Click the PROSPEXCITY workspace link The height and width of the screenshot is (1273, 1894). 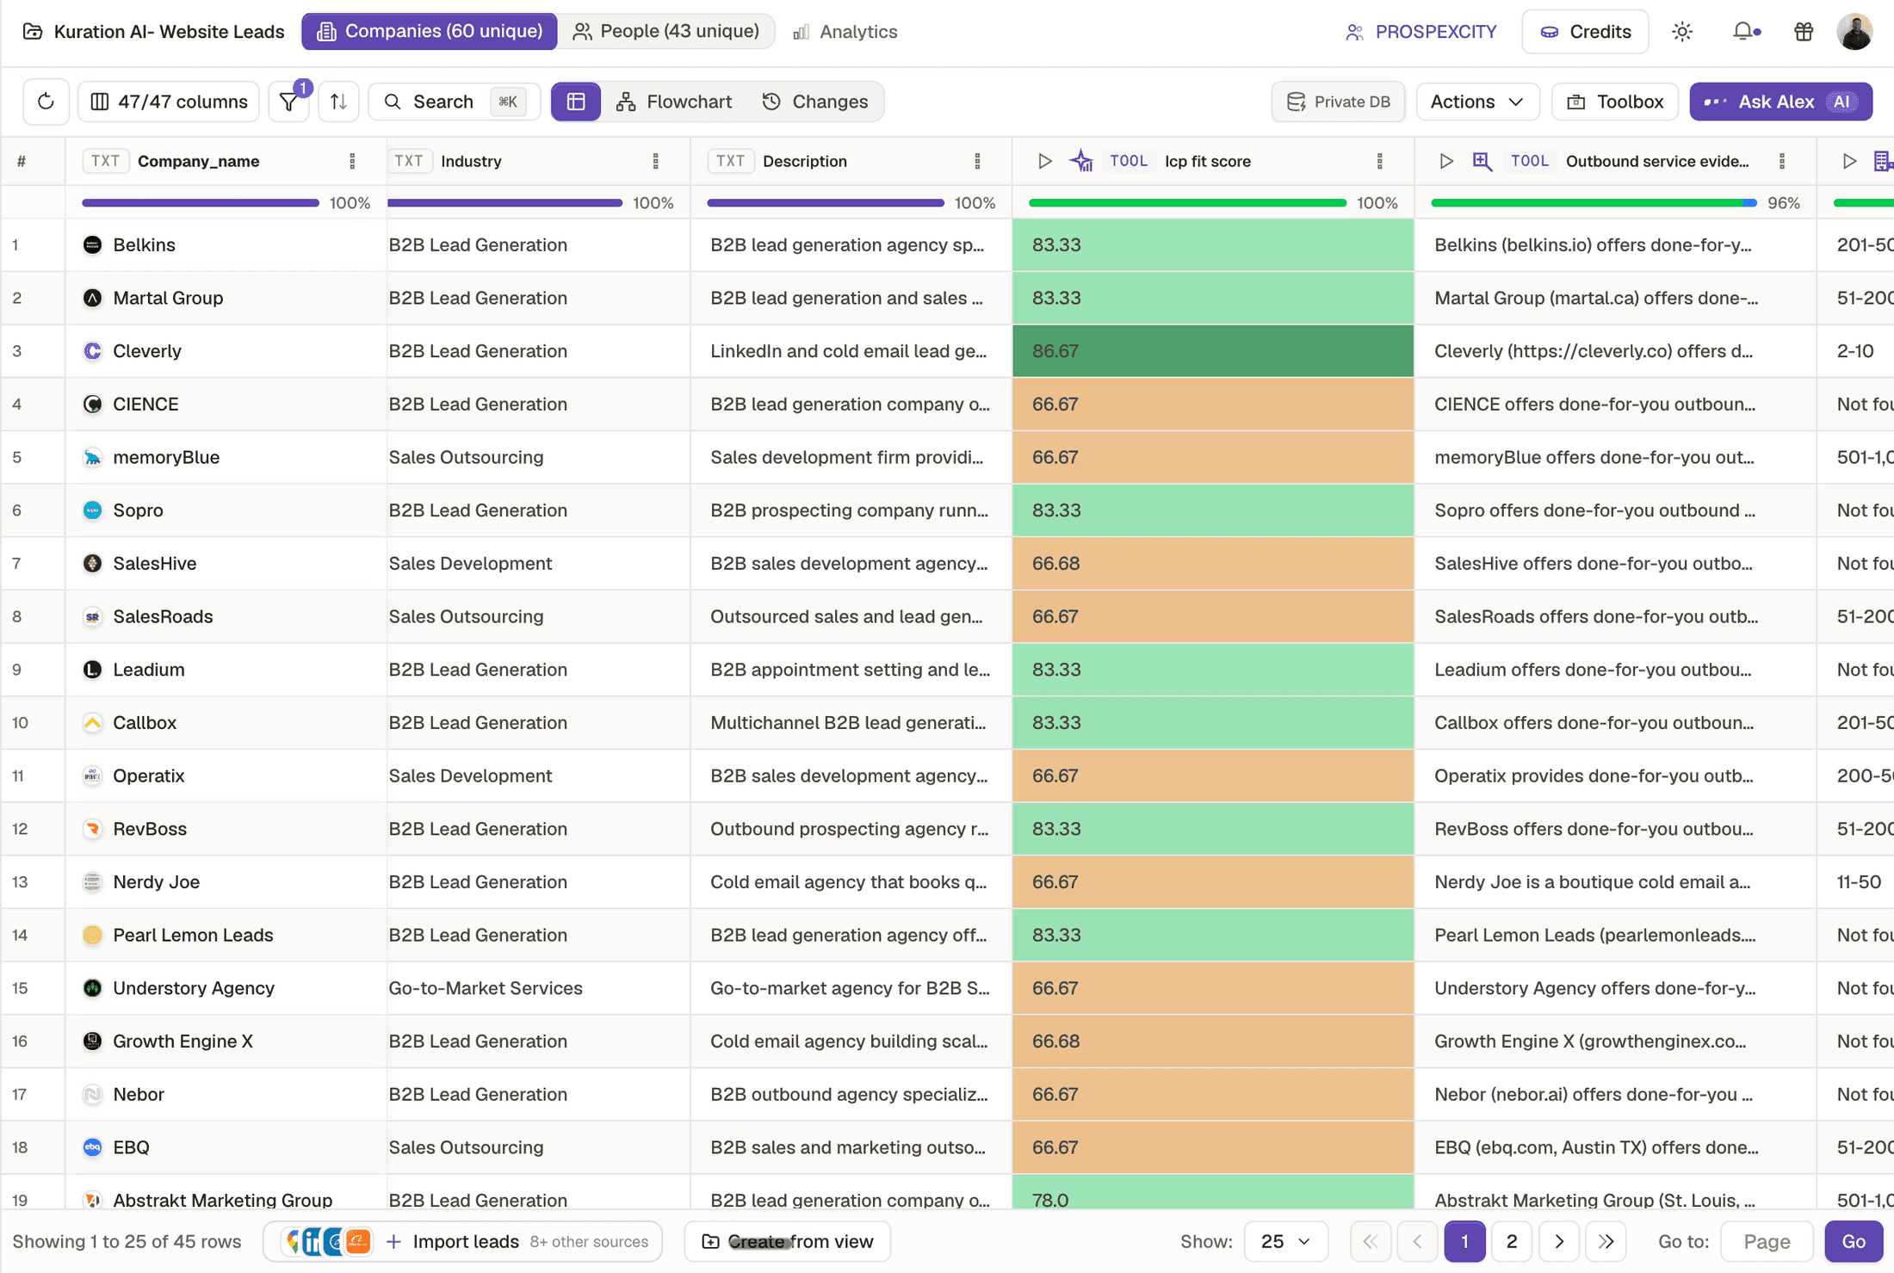(x=1420, y=32)
